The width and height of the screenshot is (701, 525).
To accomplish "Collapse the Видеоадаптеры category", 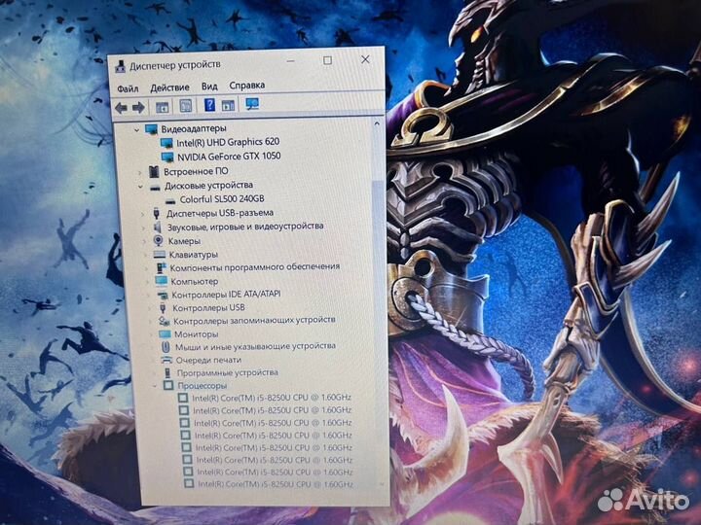I will click(137, 130).
